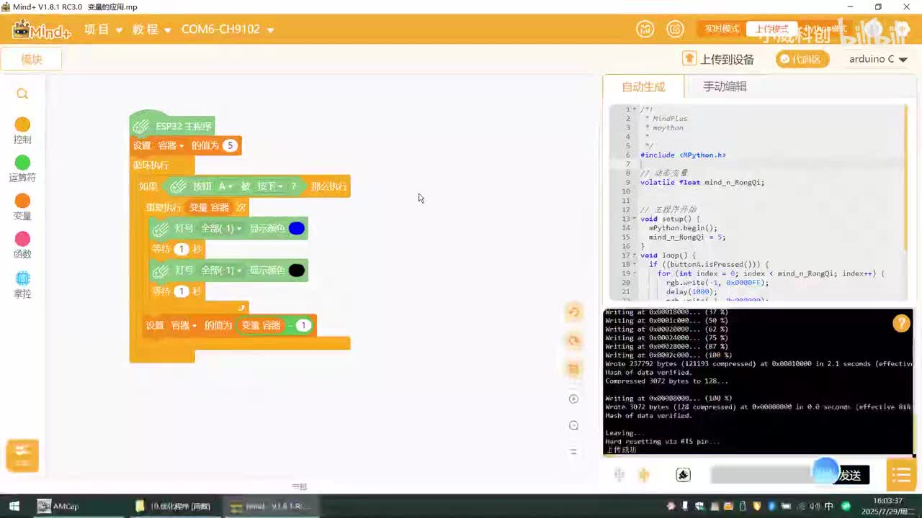Open the 全部(-1) dropdown beside blue swatch
Screen dimensions: 922x518
[220, 228]
